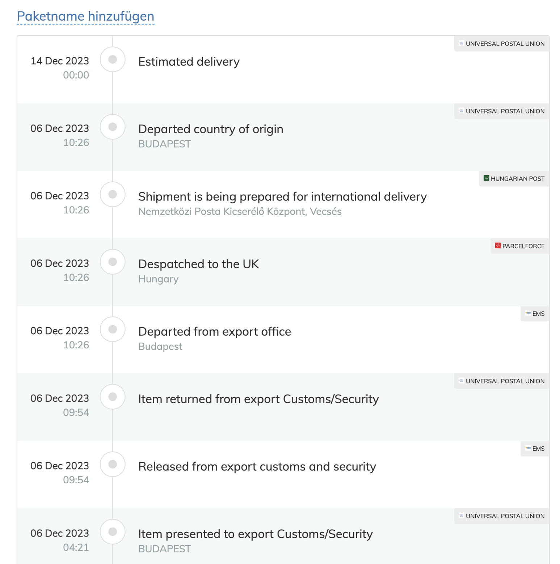Click the EMS icon on Released from export customs
Viewport: 560px width, 564px height.
tap(528, 448)
